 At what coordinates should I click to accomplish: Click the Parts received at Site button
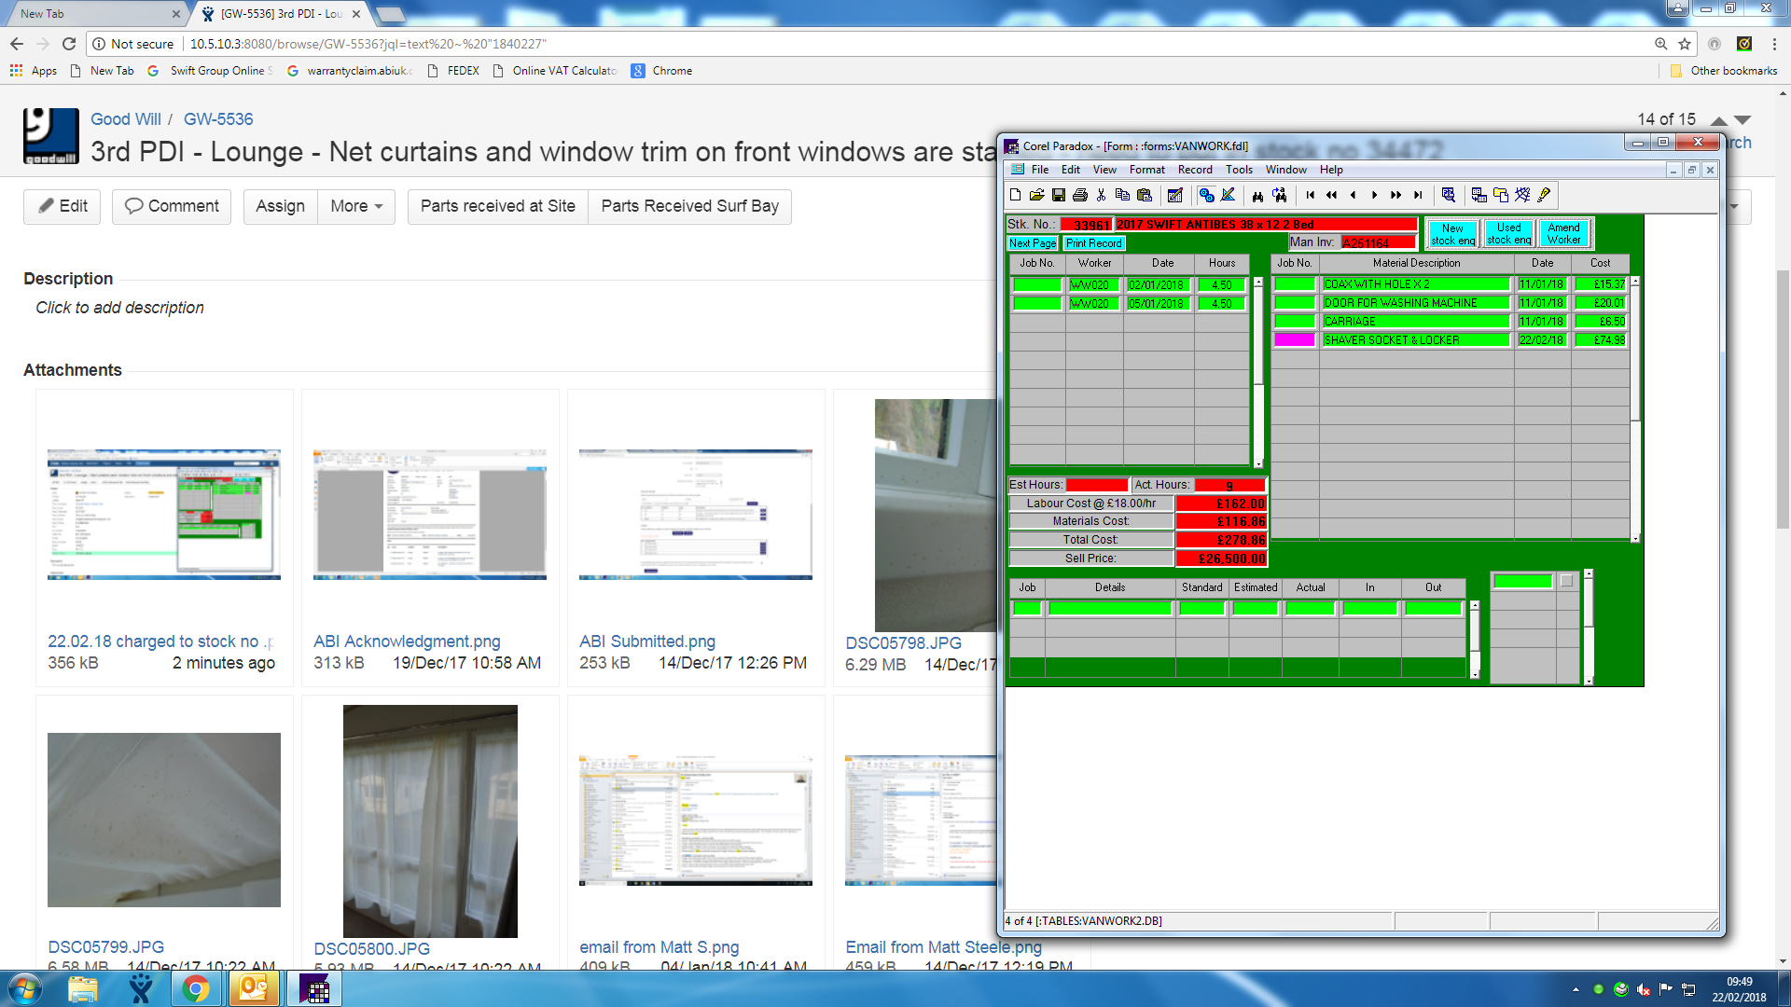point(497,206)
